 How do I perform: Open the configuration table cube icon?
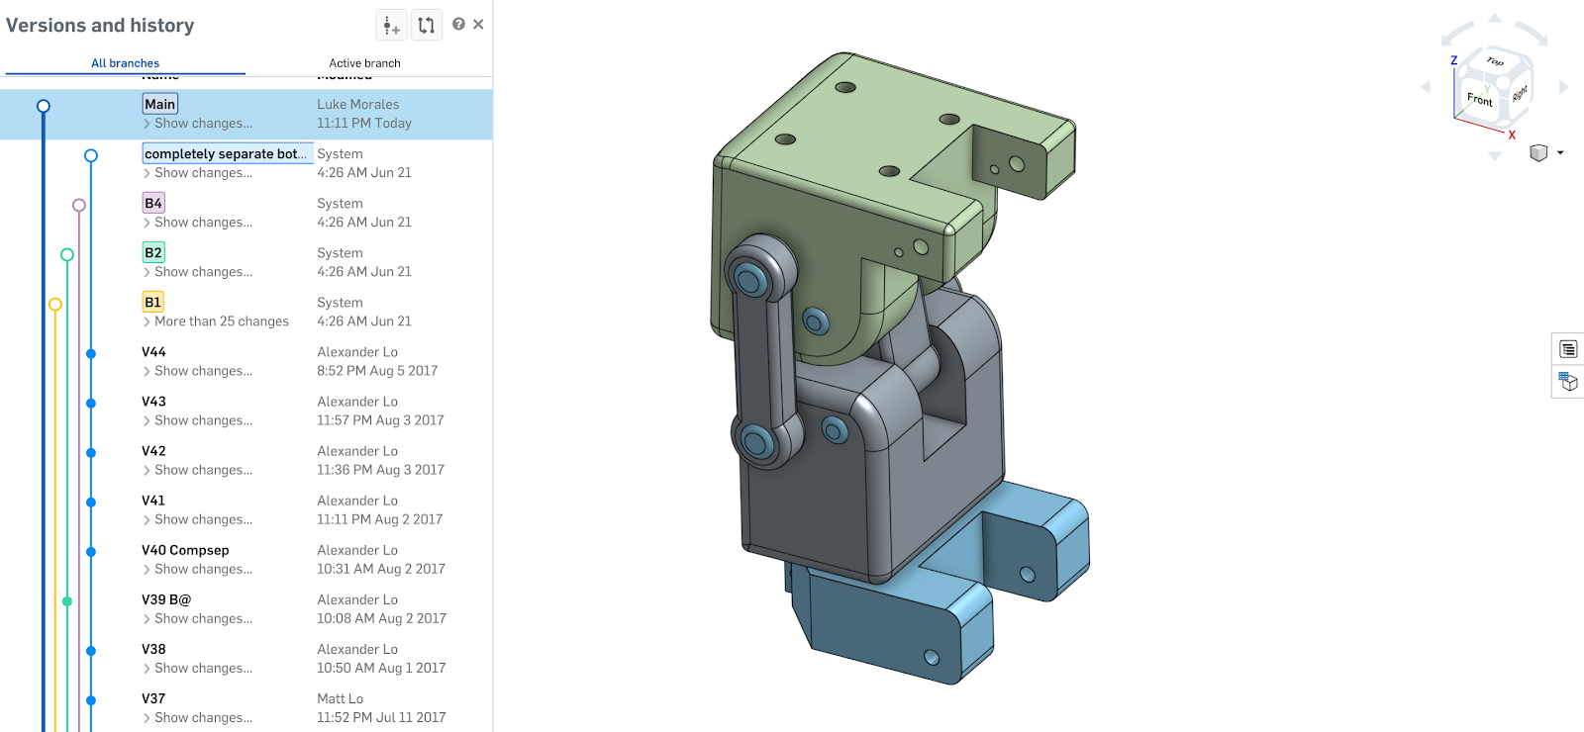coord(1568,382)
